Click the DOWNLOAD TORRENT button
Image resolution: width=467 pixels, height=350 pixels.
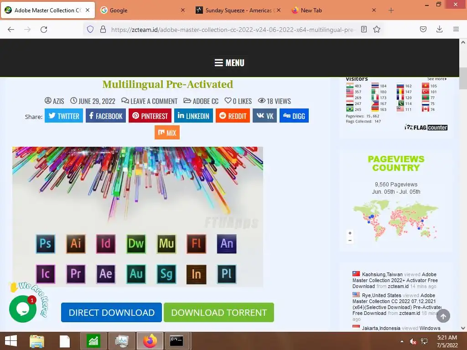click(219, 313)
